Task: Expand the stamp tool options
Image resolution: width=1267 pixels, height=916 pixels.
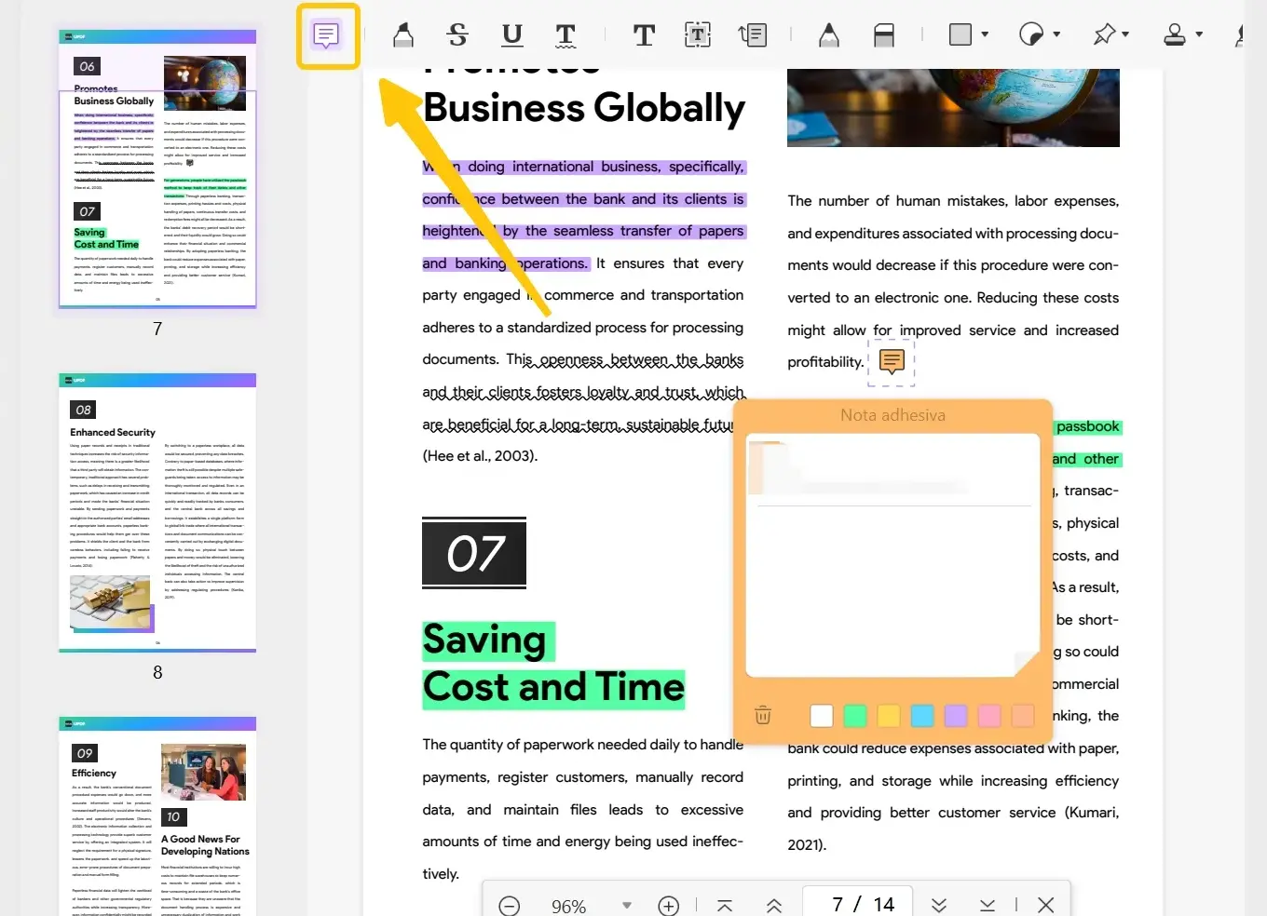Action: tap(1199, 35)
